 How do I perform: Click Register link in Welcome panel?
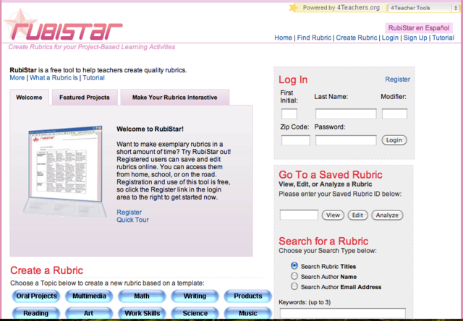tap(129, 212)
